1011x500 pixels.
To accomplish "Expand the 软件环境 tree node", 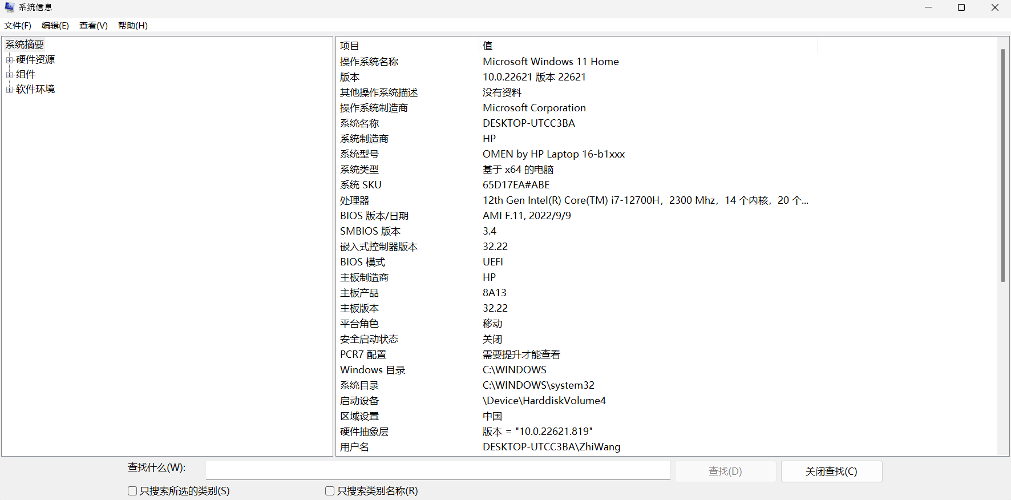I will pyautogui.click(x=9, y=90).
